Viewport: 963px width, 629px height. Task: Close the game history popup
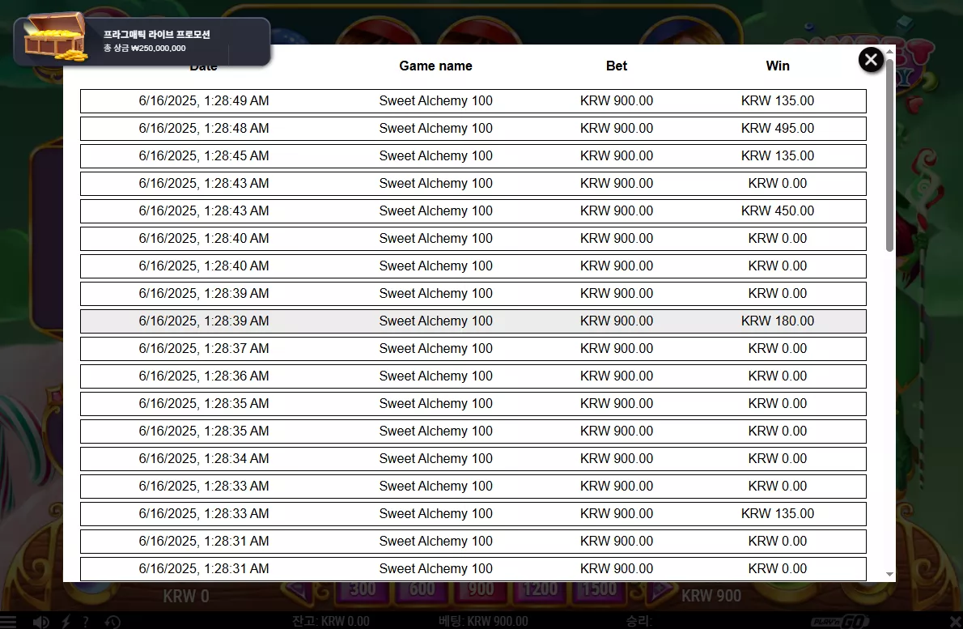pyautogui.click(x=870, y=60)
